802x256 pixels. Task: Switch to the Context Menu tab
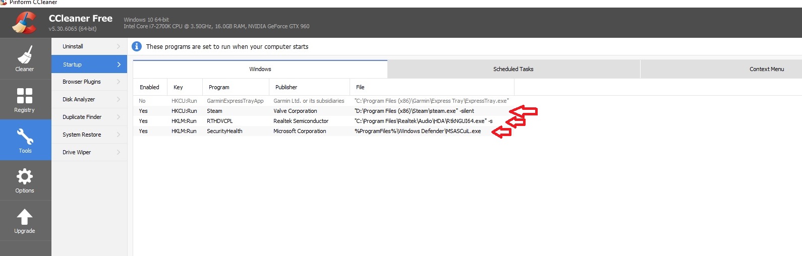[x=766, y=69]
